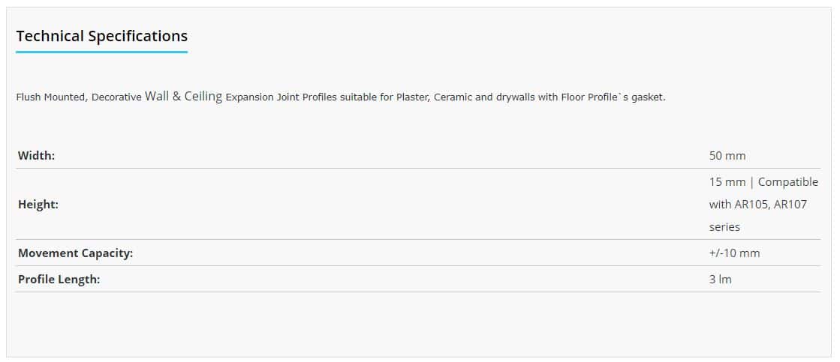Click the 15 mm compatible height value
This screenshot has width=840, height=362.
763,205
